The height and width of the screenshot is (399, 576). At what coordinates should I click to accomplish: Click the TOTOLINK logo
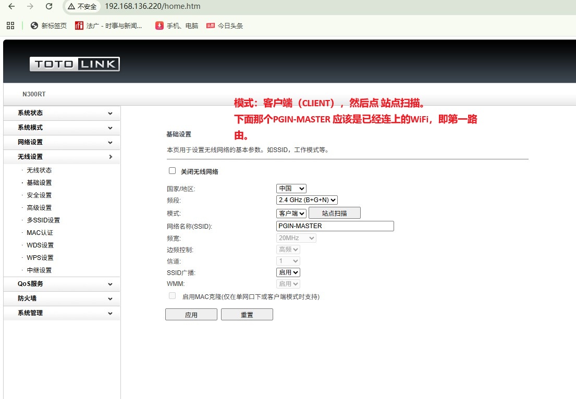click(75, 64)
